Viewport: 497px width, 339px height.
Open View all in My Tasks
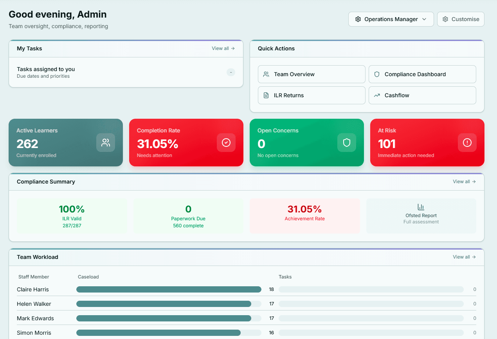[223, 48]
